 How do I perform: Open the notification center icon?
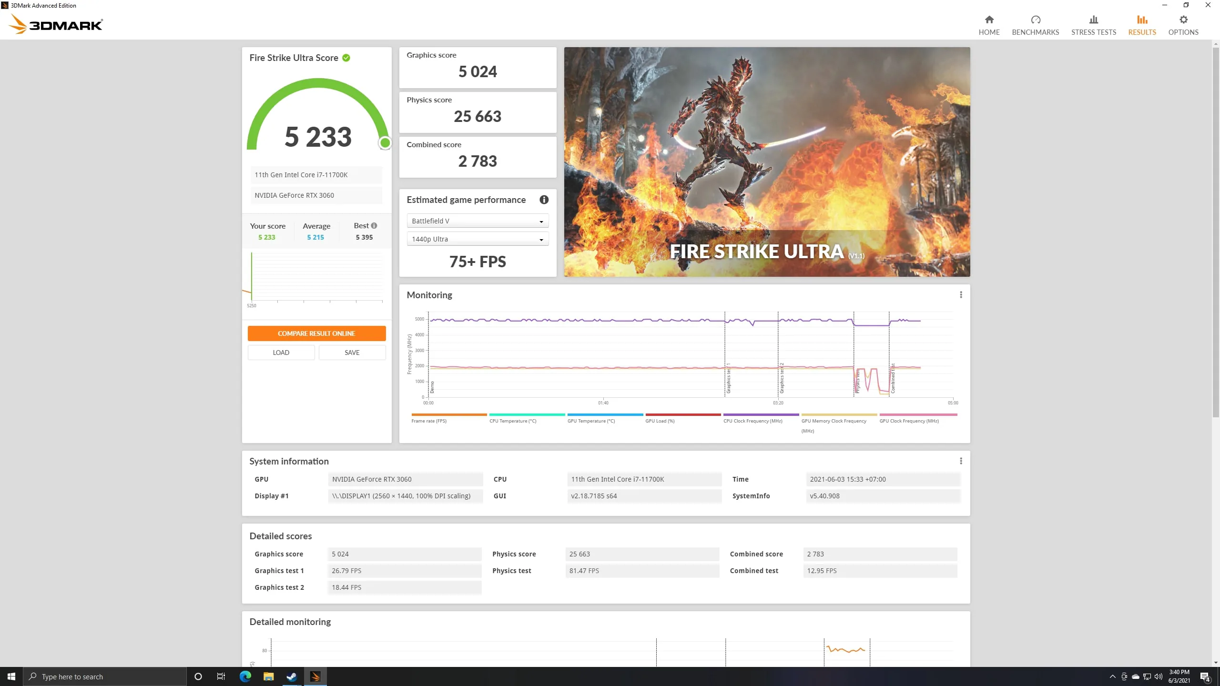point(1205,676)
